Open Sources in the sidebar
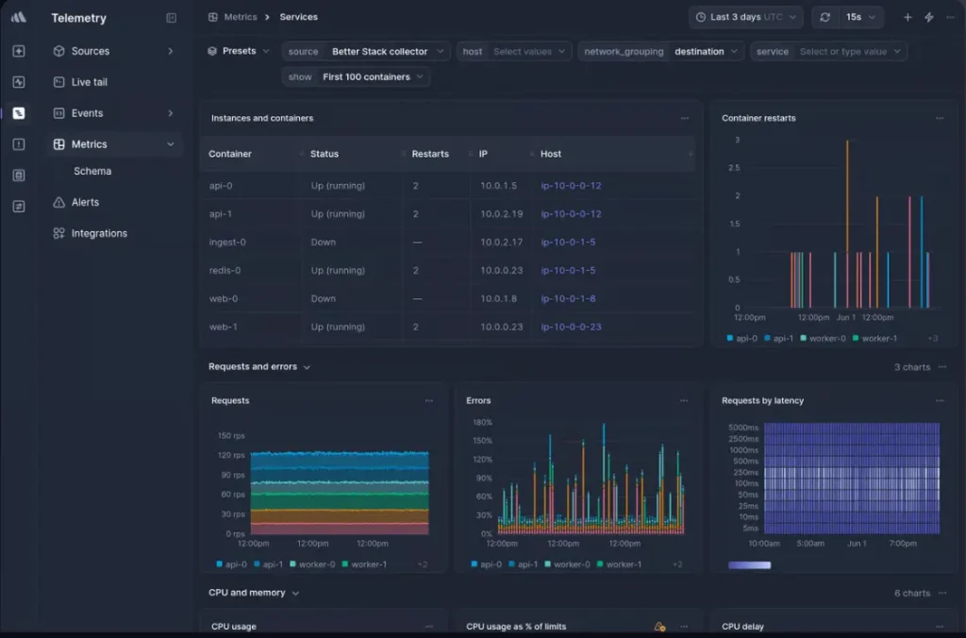 [114, 51]
